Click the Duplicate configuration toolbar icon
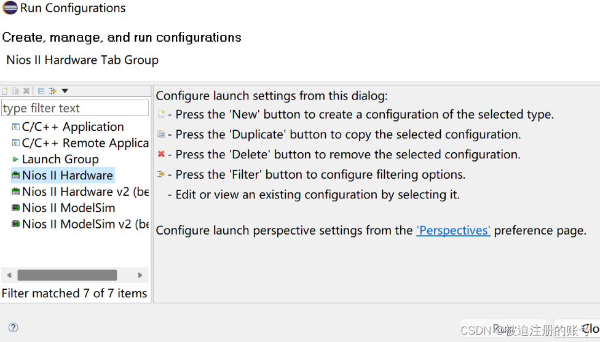The height and width of the screenshot is (342, 600). coord(15,91)
